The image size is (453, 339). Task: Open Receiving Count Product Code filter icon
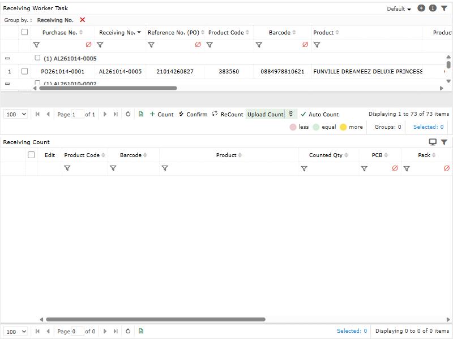pos(67,168)
